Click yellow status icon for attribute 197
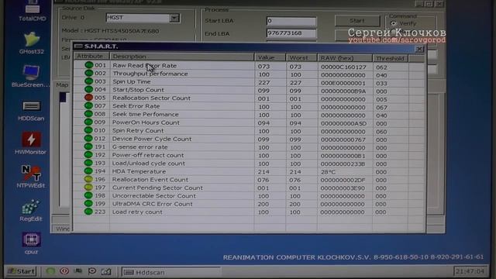Viewport: 496px width, 279px height. click(88, 188)
